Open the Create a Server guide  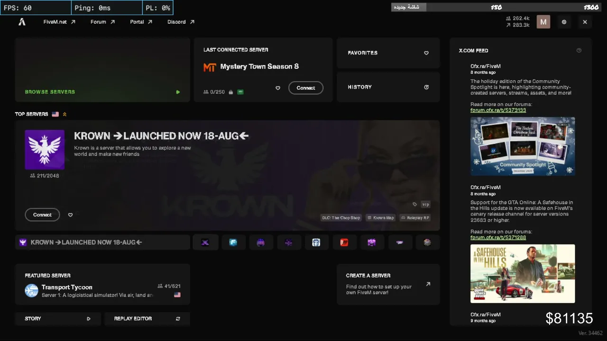(388, 284)
